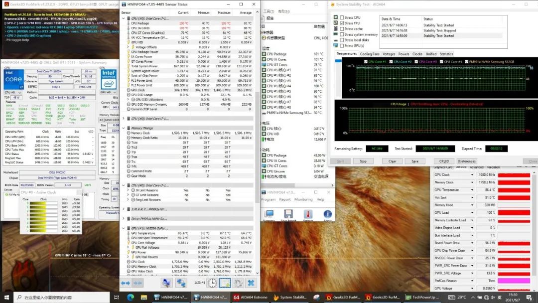Screen dimensions: 538x303
Task: Open Summary in the HWiNFO main window
Action: tap(269, 214)
